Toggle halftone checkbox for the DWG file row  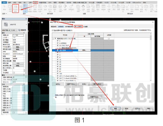[x=109, y=39]
